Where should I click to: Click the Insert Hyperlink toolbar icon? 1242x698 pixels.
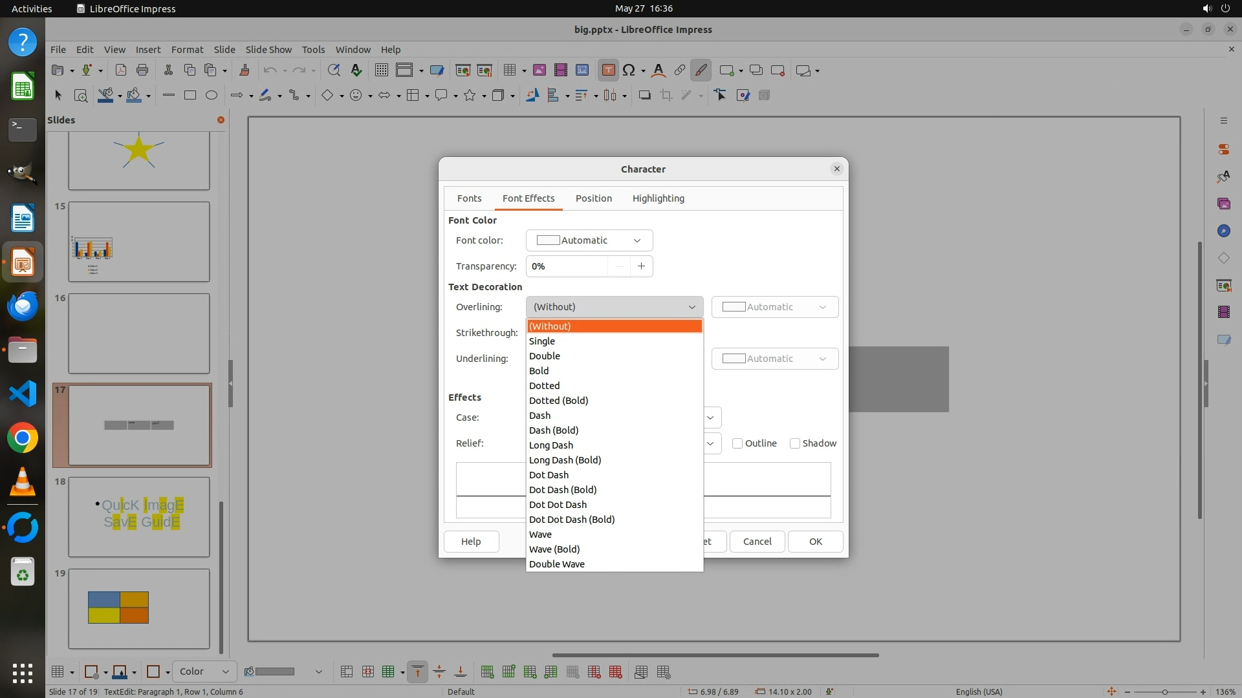[x=679, y=70]
